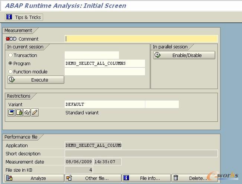
Task: Select the Transaction radio button
Action: (10, 55)
